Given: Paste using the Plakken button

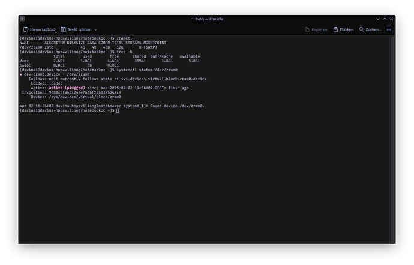Looking at the screenshot, I should (343, 29).
